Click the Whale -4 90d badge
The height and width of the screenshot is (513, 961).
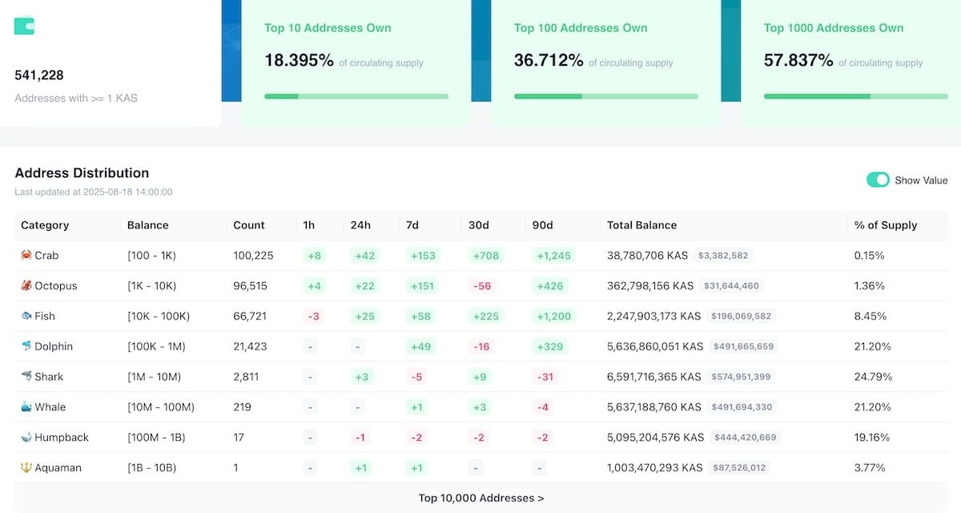(x=543, y=407)
